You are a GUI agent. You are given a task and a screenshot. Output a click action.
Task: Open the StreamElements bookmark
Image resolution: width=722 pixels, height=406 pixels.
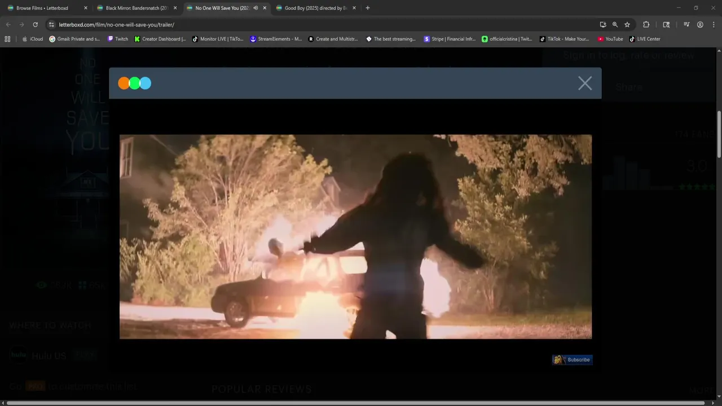276,39
